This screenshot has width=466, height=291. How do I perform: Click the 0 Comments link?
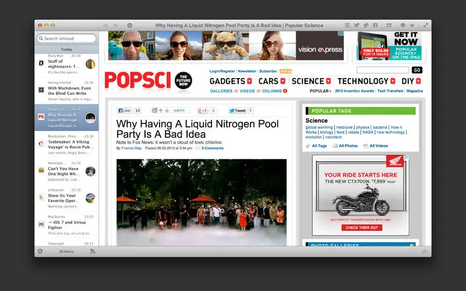(213, 148)
